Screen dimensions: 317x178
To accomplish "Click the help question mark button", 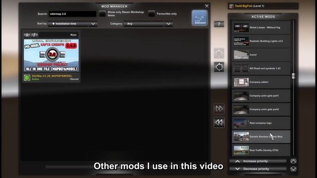I will [219, 24].
